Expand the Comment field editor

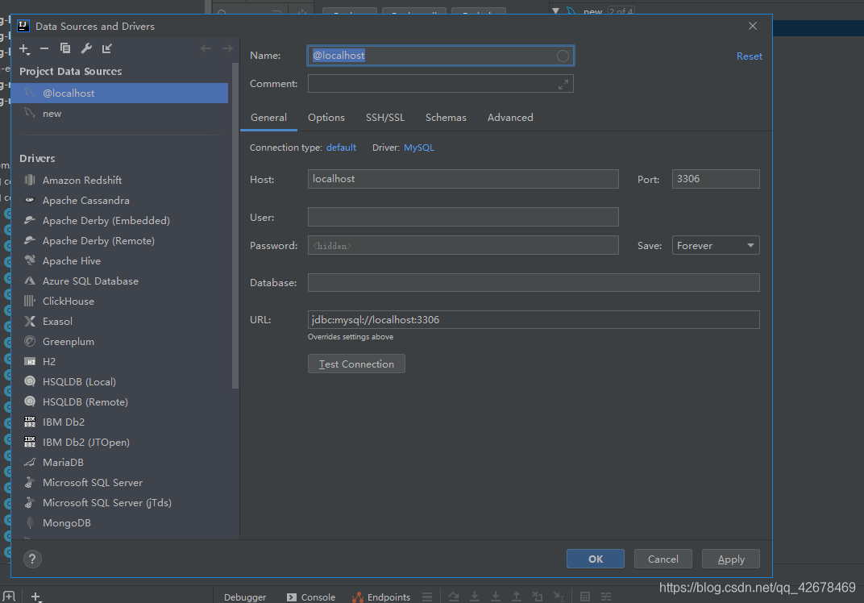click(x=565, y=82)
